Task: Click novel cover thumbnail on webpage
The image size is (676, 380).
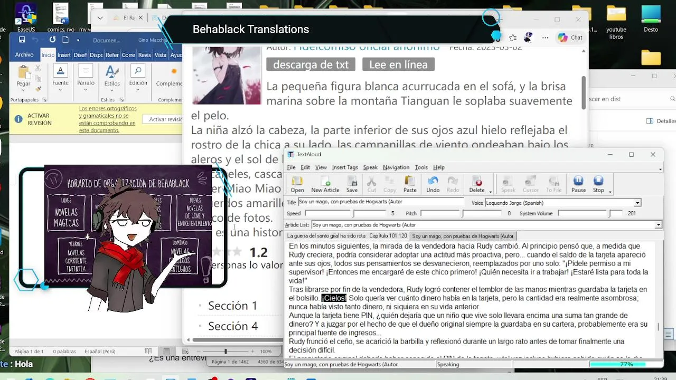Action: pos(227,75)
